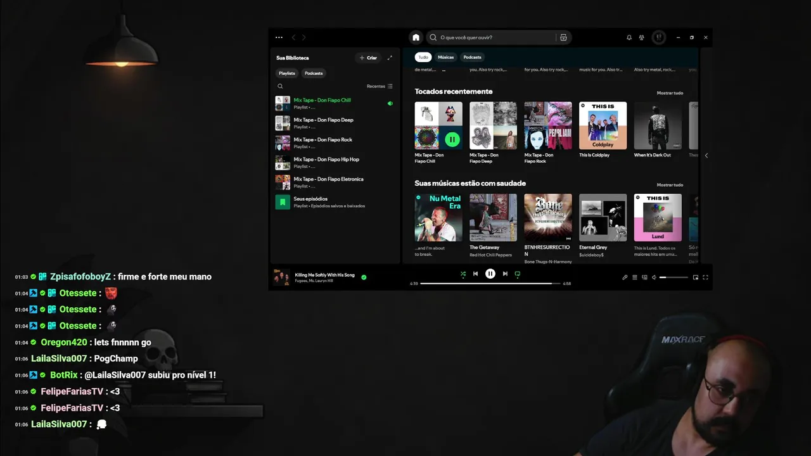Screen dimensions: 811x456
Task: Open Seus episódios in library
Action: (x=335, y=202)
